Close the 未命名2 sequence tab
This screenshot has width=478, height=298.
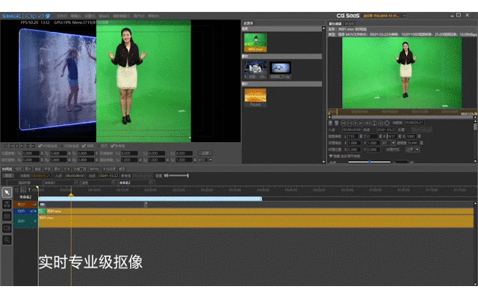pos(151,182)
